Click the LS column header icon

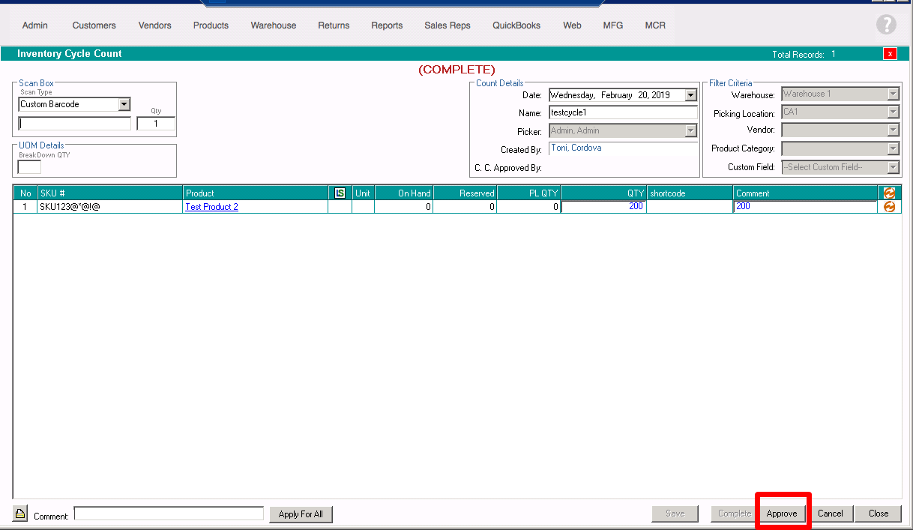[340, 193]
